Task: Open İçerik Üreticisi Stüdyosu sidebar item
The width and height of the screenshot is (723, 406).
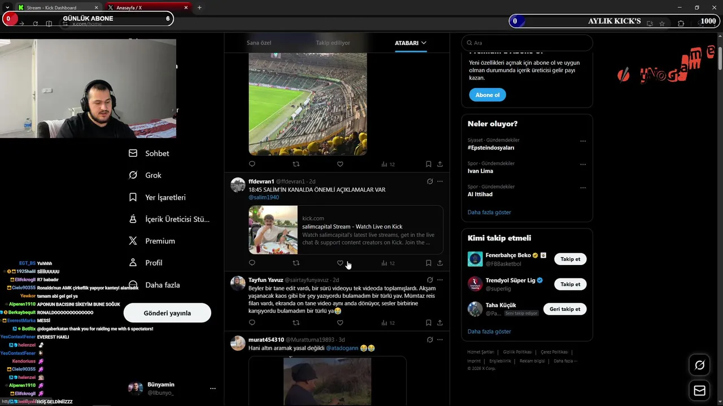Action: point(169,219)
